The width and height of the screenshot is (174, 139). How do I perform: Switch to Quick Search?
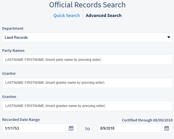click(x=67, y=16)
